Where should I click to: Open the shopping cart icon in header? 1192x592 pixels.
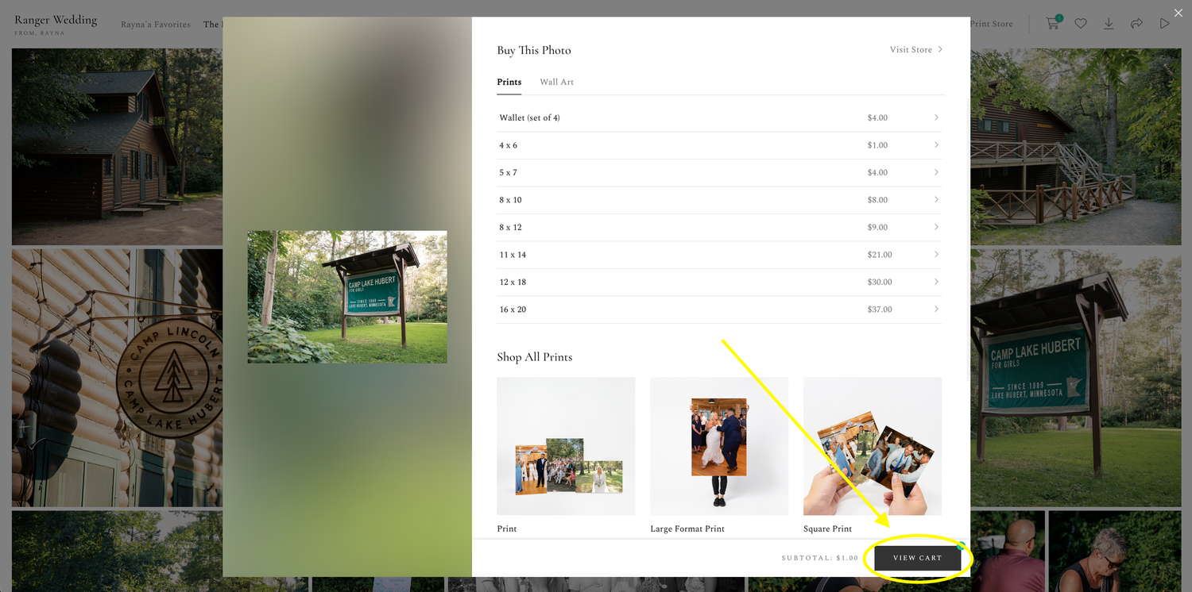pyautogui.click(x=1053, y=23)
